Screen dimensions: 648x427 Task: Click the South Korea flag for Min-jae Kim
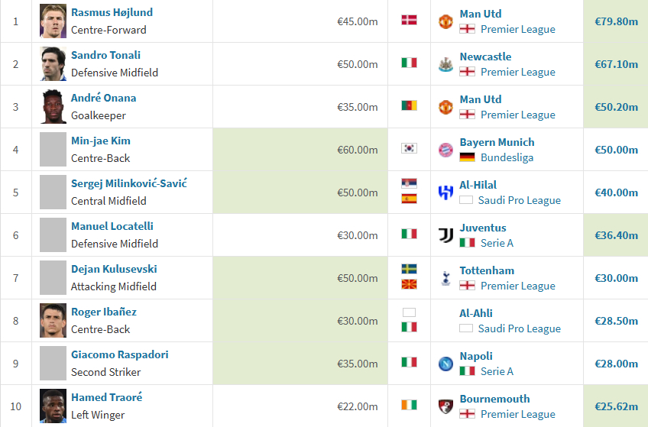pyautogui.click(x=409, y=148)
